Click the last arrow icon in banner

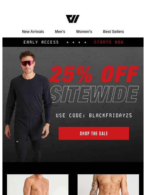(85, 42)
